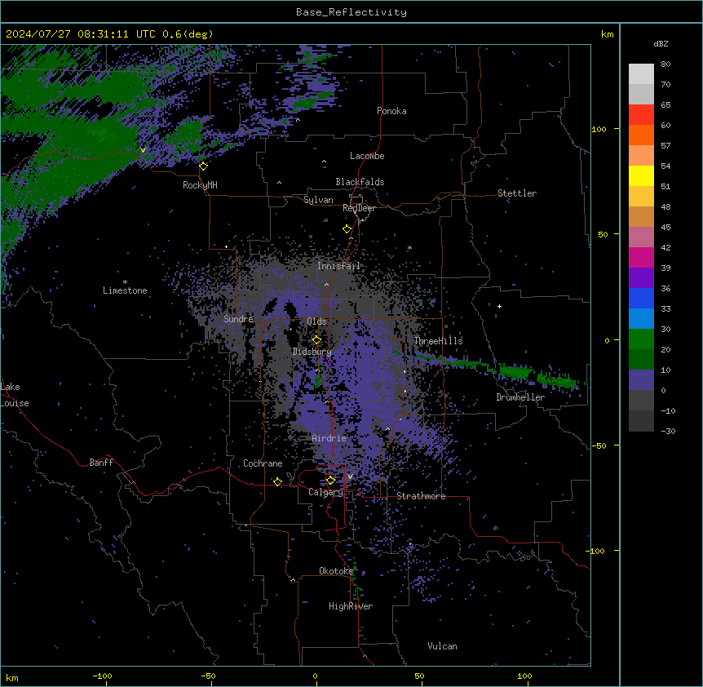Click the Okotoks town label
703x687 pixels.
[x=336, y=571]
